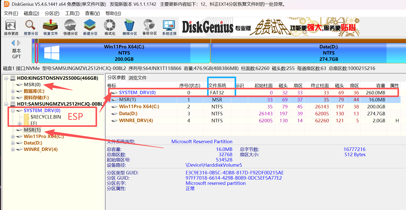Select the Data(D:) row in partition table
Viewport: 406px width, 210px height.
253,114
